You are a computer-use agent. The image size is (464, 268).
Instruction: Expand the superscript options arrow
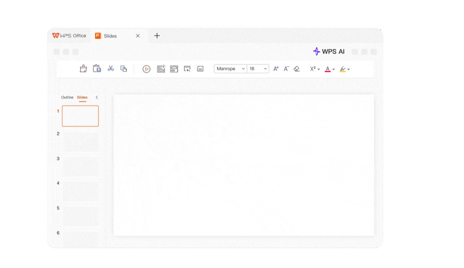click(x=319, y=69)
